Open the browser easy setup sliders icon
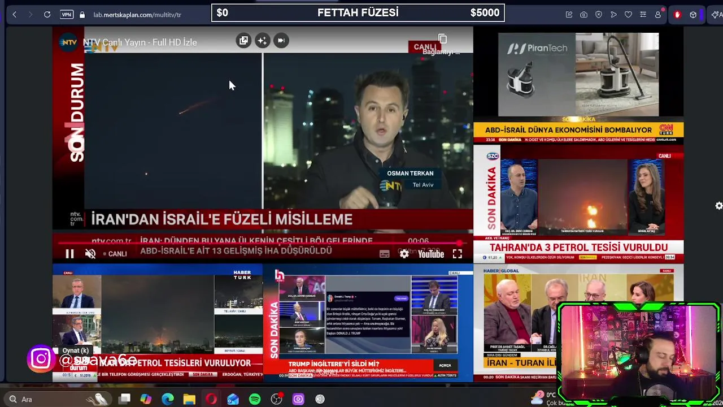Viewport: 723px width, 407px height. coord(643,15)
